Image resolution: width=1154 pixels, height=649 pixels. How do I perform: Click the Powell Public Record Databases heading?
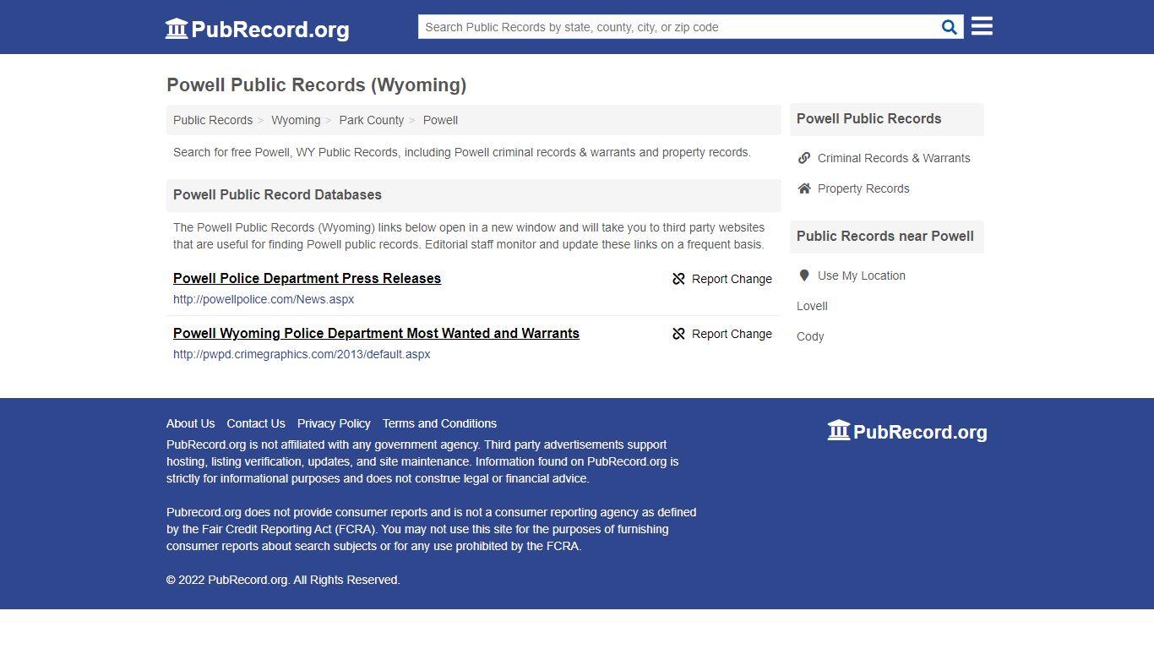[x=277, y=194]
